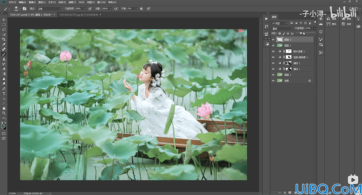This screenshot has width=362, height=195.
Task: Open the 图像(I) menu
Action: click(x=32, y=2)
